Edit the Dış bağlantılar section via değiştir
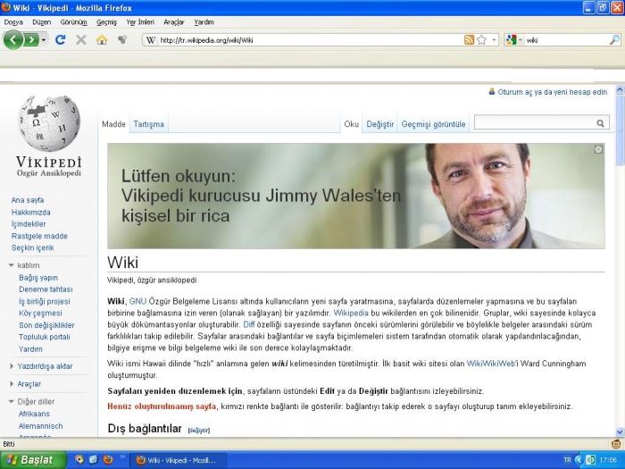The width and height of the screenshot is (625, 469). pyautogui.click(x=199, y=430)
